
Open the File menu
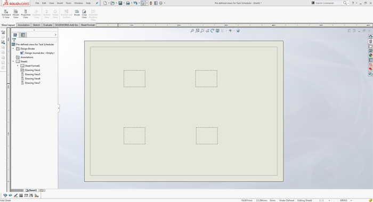[x=37, y=3]
